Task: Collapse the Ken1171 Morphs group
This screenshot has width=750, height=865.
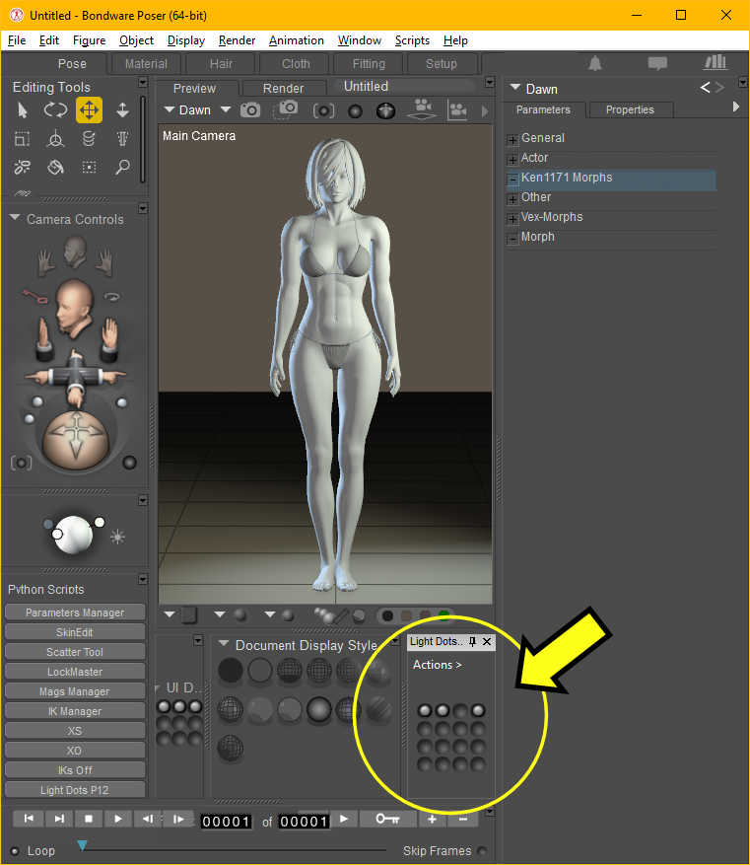Action: click(x=512, y=179)
